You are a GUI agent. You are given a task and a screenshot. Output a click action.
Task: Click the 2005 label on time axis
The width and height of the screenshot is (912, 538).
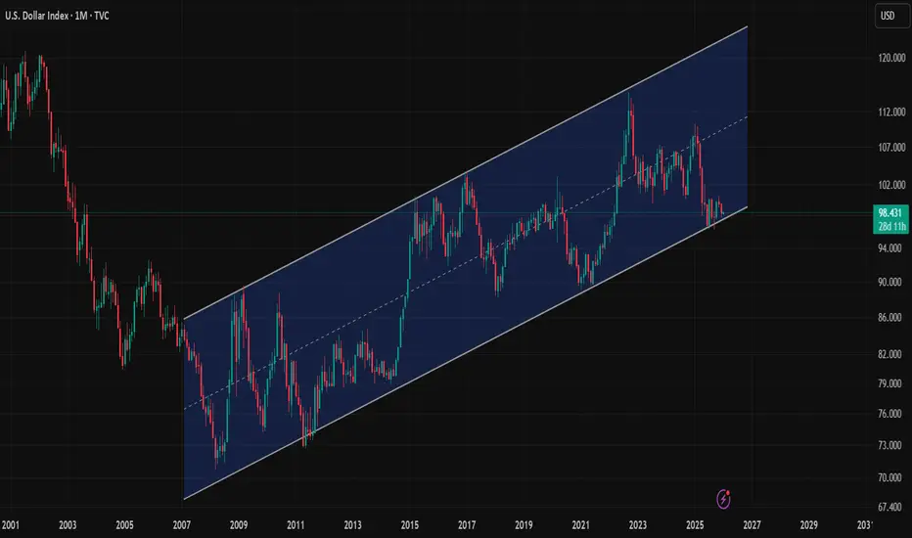coord(124,525)
